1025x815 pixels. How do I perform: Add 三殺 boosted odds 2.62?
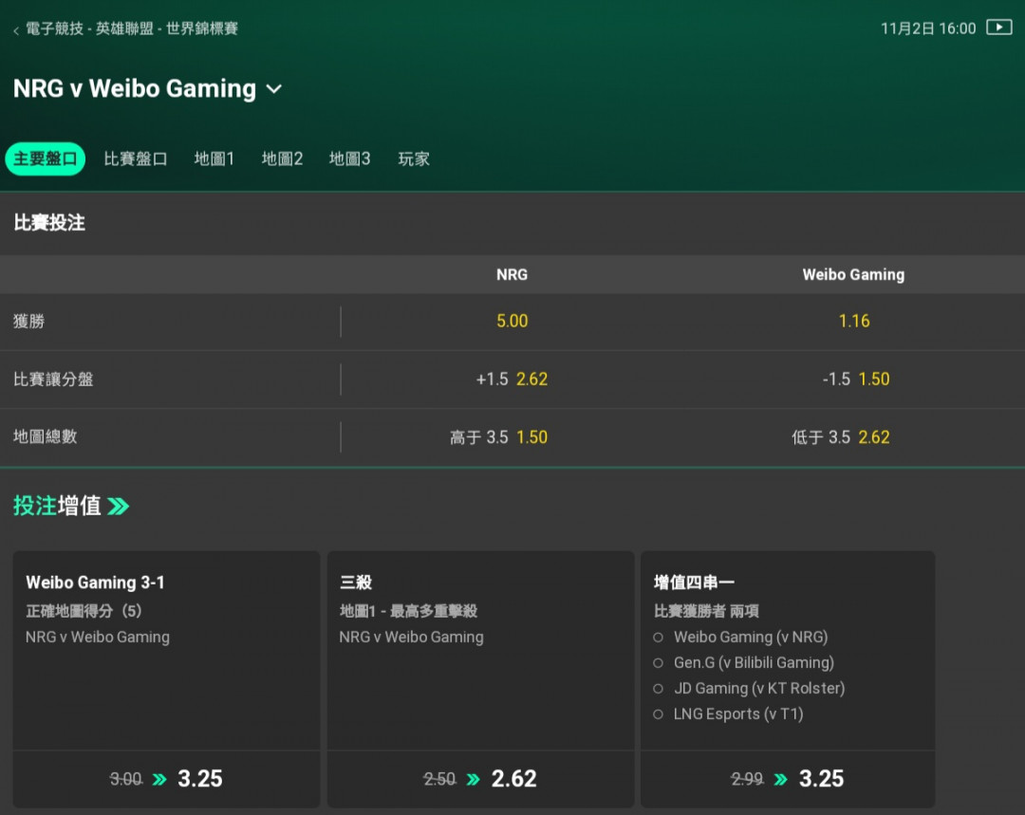480,778
